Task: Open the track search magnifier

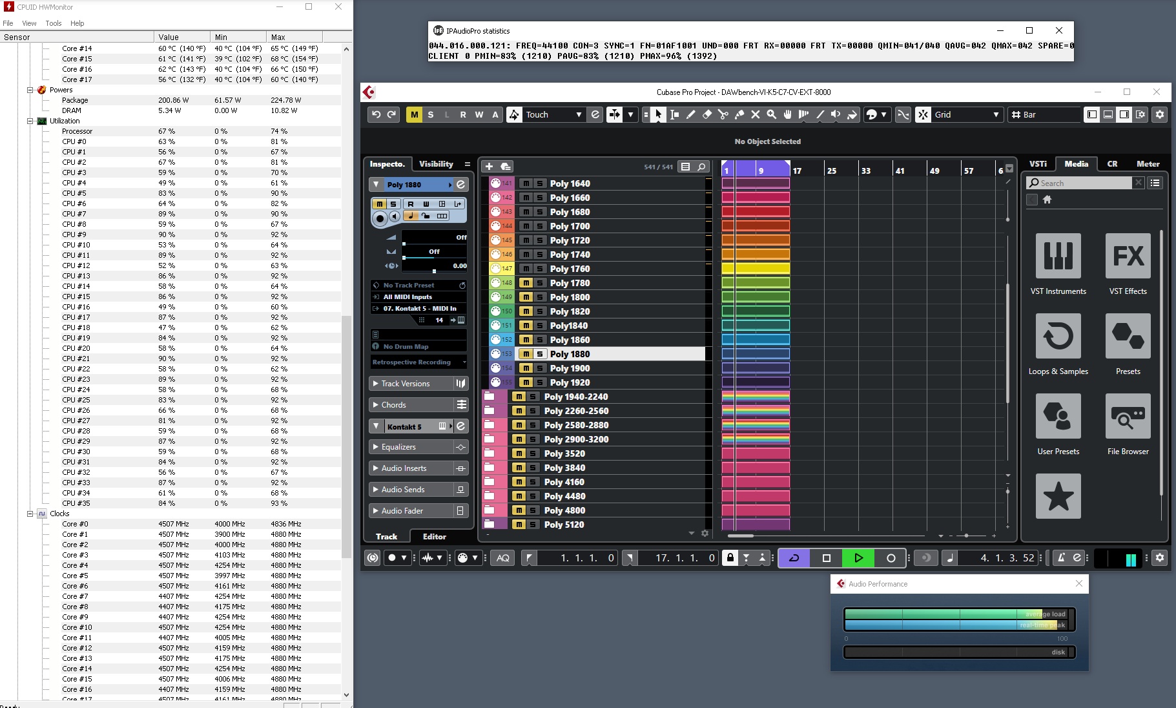Action: pos(701,167)
